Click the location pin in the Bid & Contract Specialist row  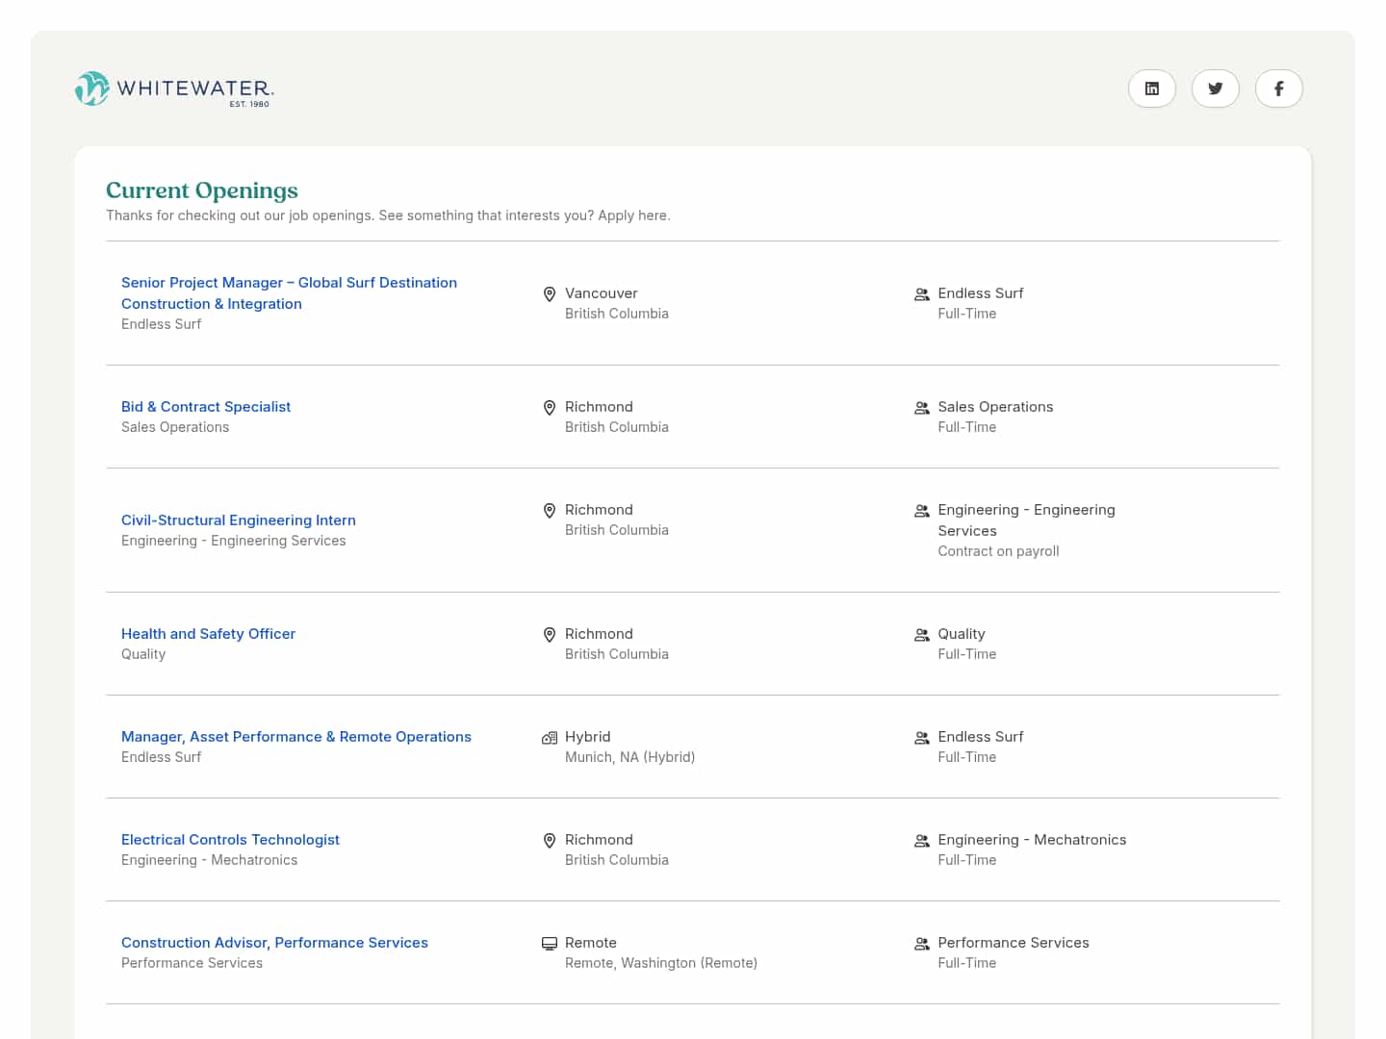(x=550, y=408)
